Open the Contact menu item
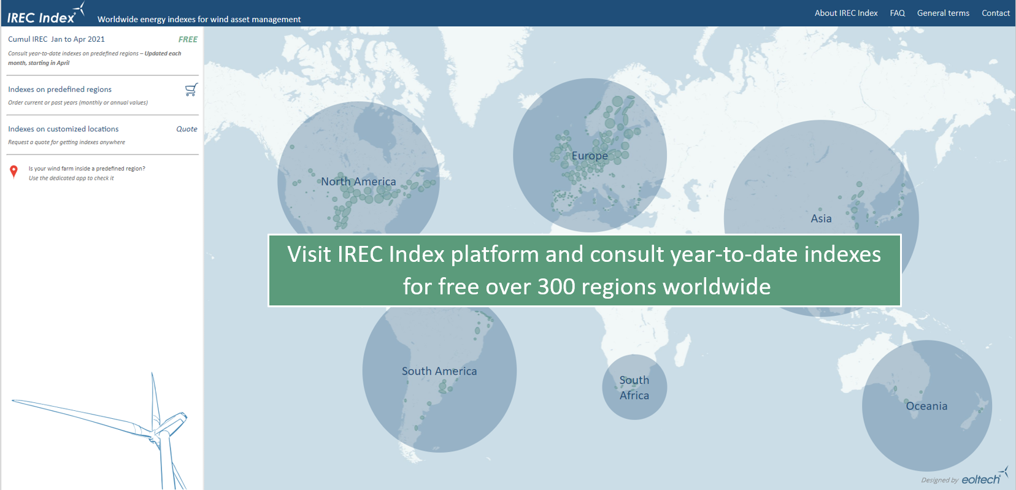Screen dimensions: 1016x490 coord(996,13)
